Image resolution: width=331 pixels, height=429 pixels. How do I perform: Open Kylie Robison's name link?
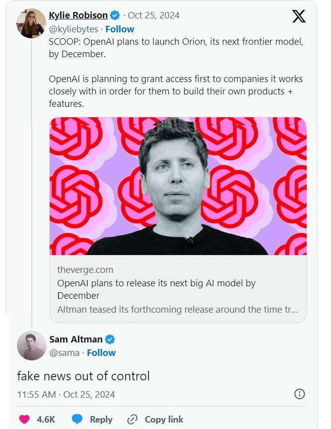[79, 15]
